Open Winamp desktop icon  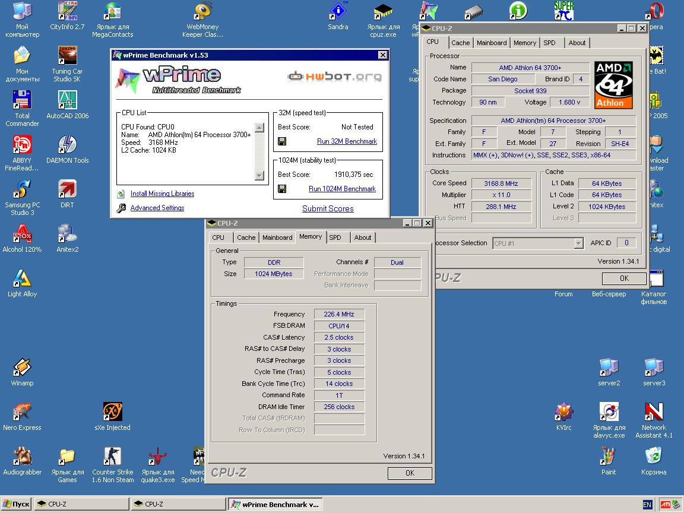22,368
